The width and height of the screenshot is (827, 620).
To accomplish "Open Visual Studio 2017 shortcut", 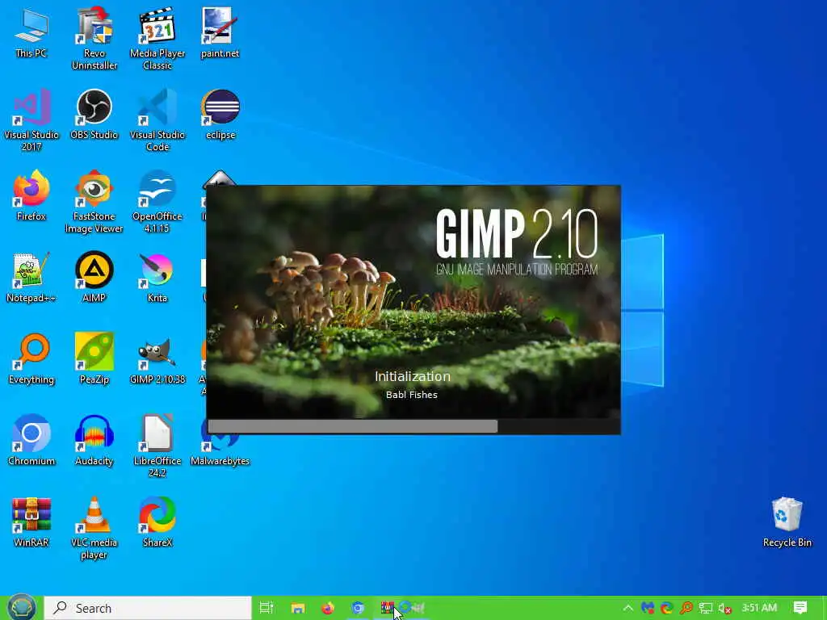I will [31, 120].
